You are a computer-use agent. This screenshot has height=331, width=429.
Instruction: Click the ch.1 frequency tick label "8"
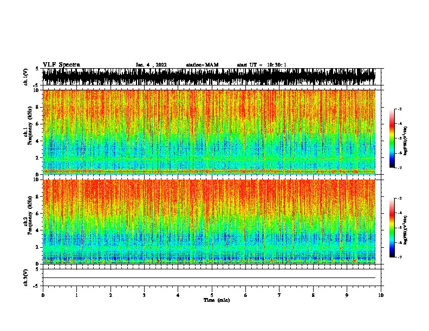tap(38, 107)
